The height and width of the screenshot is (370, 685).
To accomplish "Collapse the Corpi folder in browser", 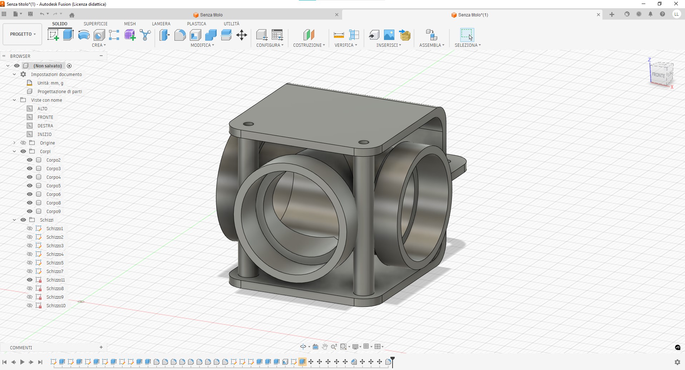I will (x=14, y=151).
